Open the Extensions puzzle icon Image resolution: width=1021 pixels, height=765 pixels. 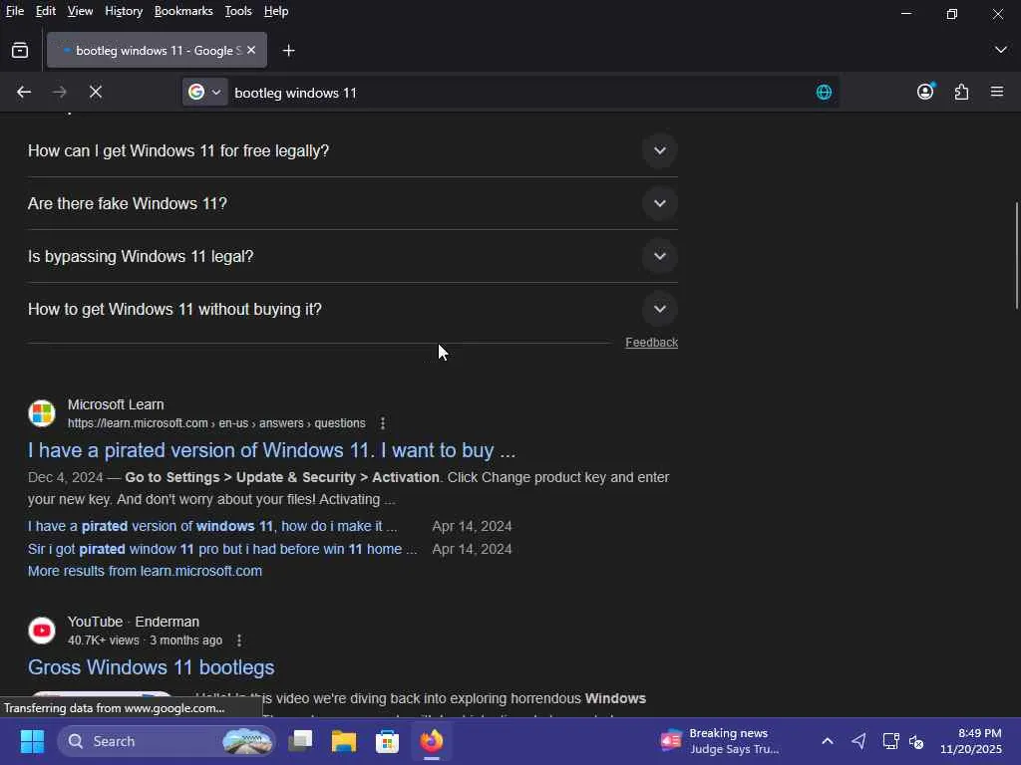tap(961, 92)
